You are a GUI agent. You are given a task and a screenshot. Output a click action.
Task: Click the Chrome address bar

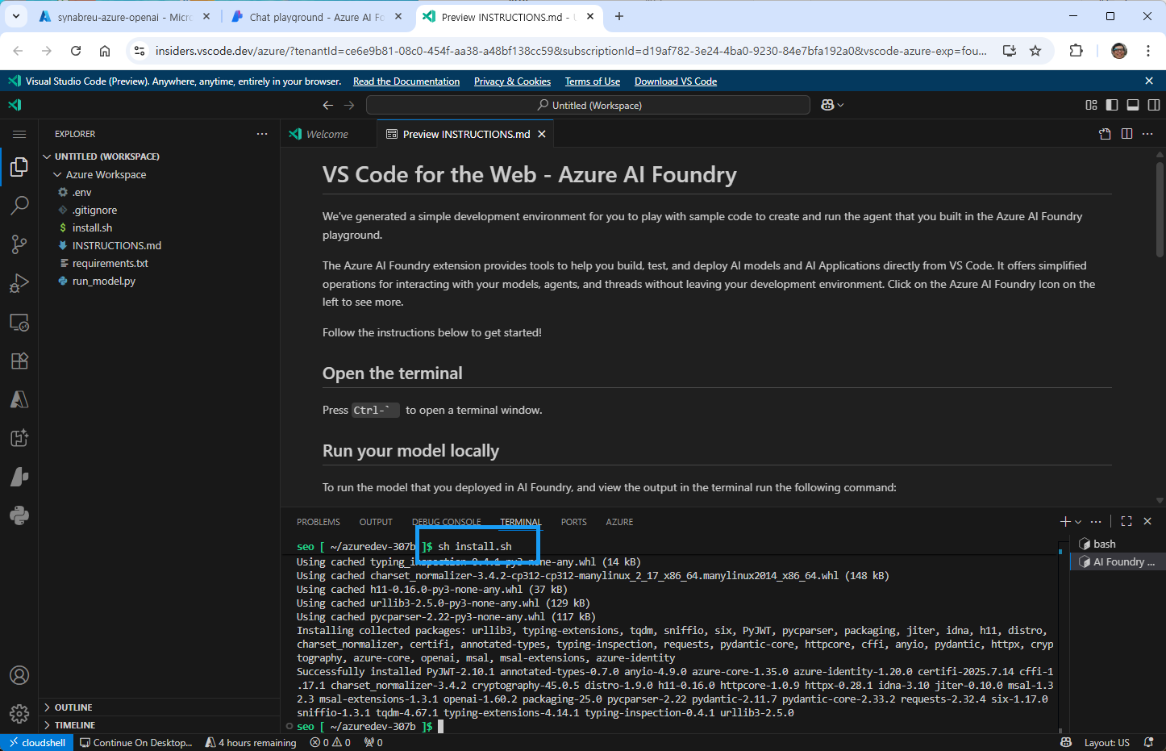coord(569,51)
